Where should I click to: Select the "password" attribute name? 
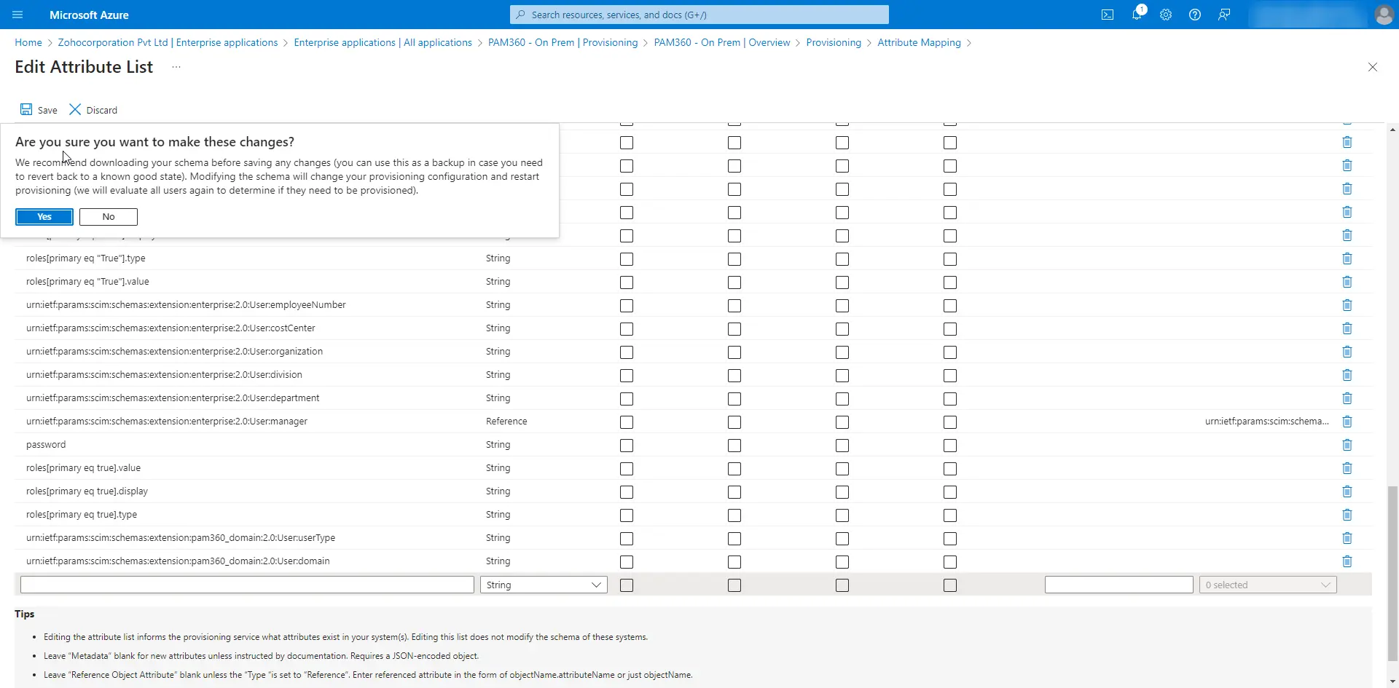pyautogui.click(x=46, y=445)
